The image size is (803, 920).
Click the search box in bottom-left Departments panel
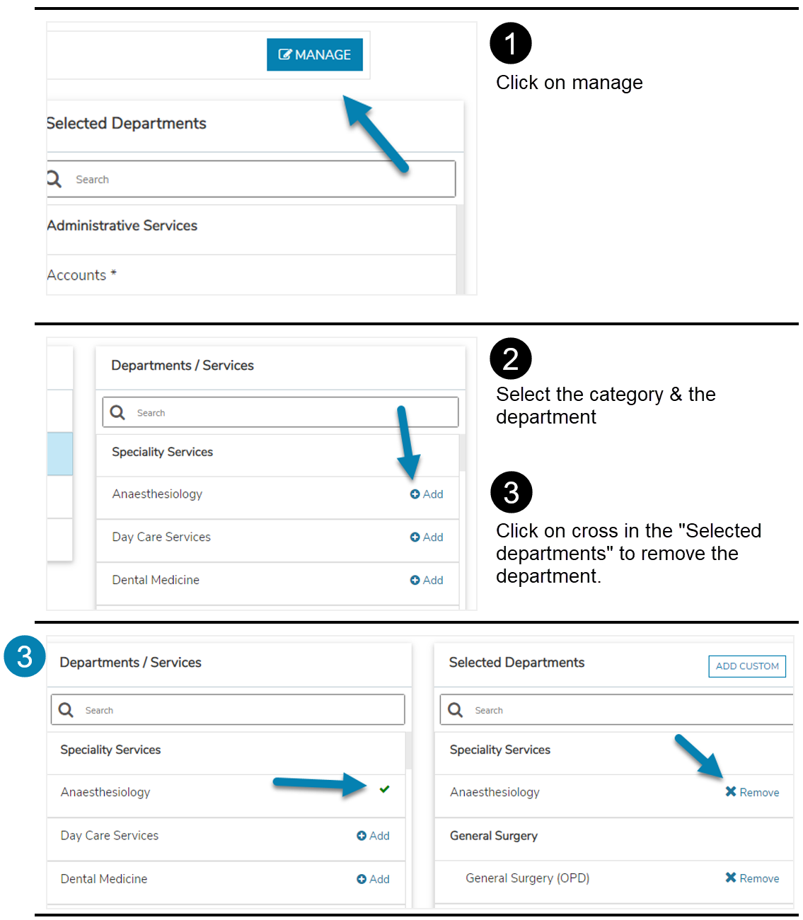pos(241,710)
